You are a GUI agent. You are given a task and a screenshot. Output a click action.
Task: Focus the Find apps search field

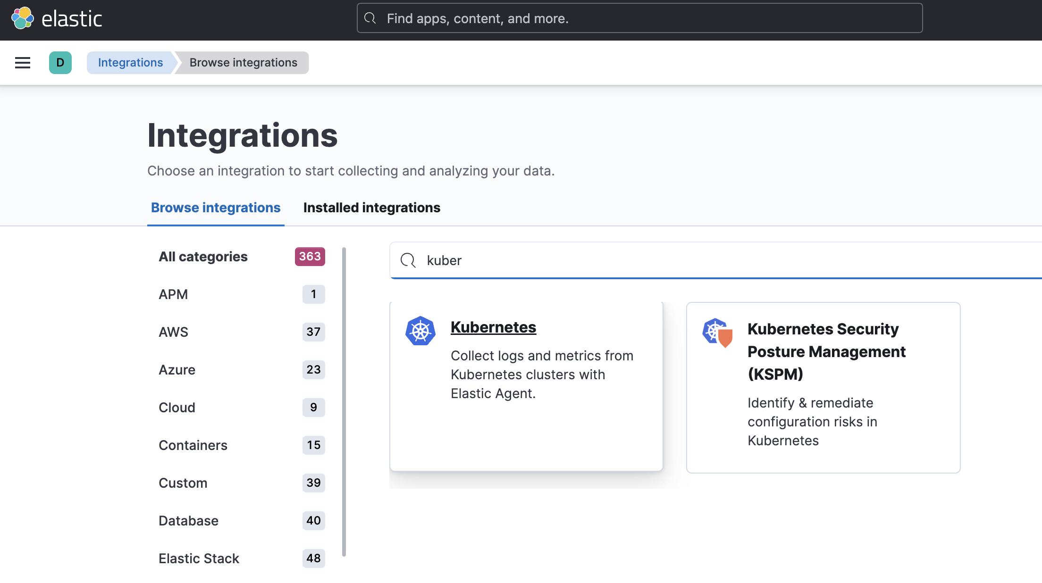click(639, 18)
